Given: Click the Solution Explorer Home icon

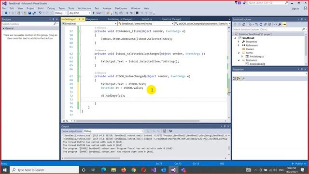Looking at the screenshot, I should pyautogui.click(x=244, y=25).
